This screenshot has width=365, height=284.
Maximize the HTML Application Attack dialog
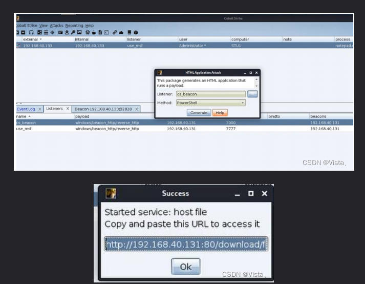251,73
